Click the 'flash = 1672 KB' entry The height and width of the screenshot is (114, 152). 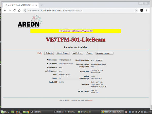click(x=97, y=82)
